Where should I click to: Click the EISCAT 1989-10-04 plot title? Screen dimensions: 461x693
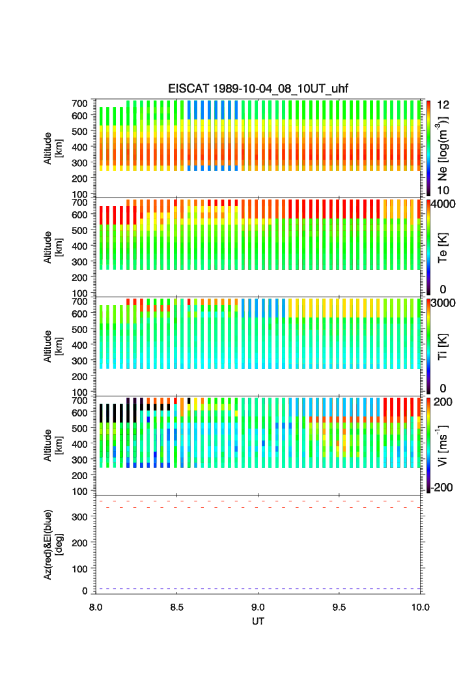[258, 89]
